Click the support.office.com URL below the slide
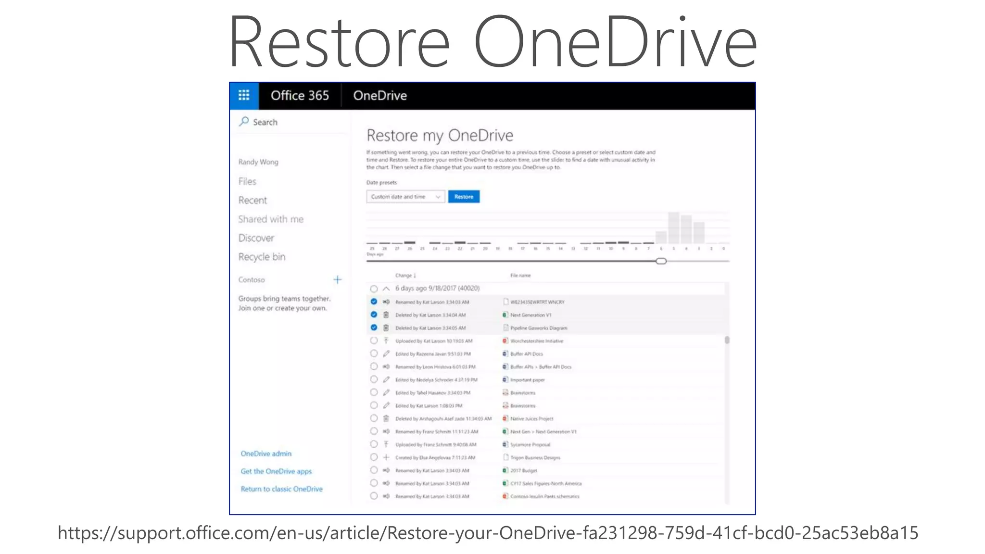This screenshot has height=554, width=985. pos(488,533)
